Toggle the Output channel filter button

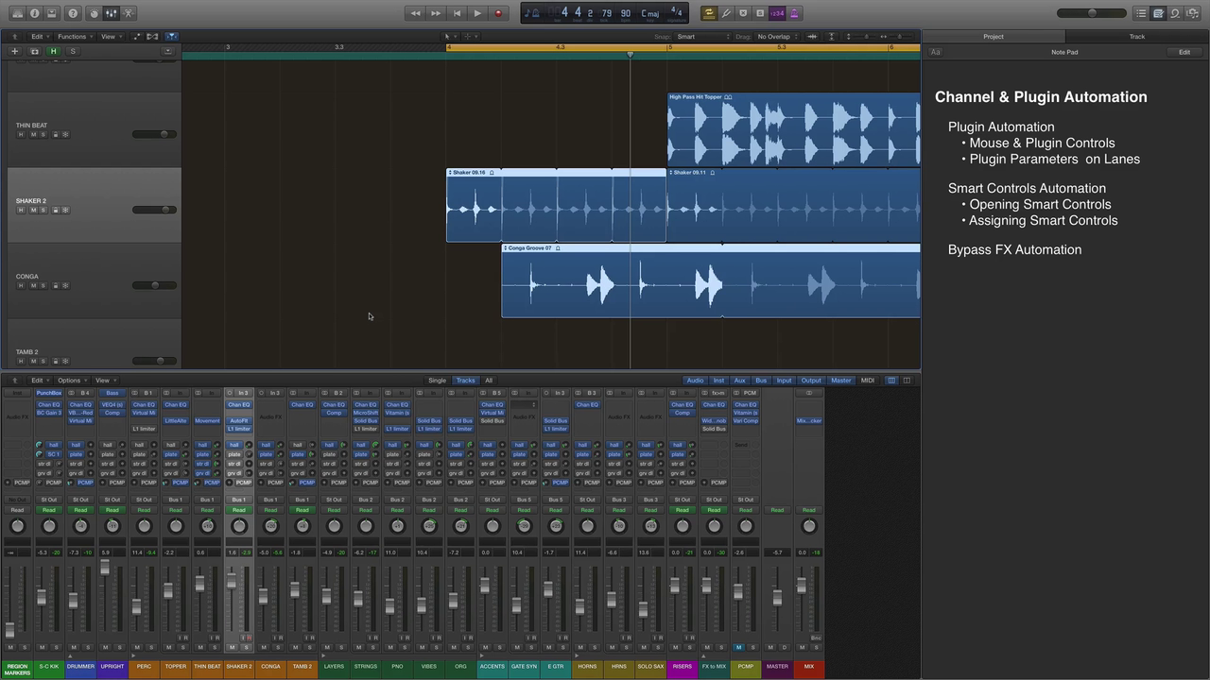[x=811, y=381]
